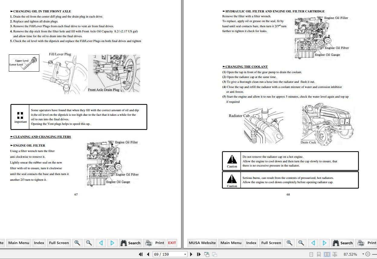
Task: Select single page view layout
Action: coord(311,254)
